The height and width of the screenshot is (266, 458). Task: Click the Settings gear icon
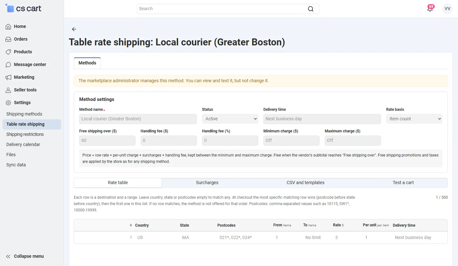click(x=9, y=103)
